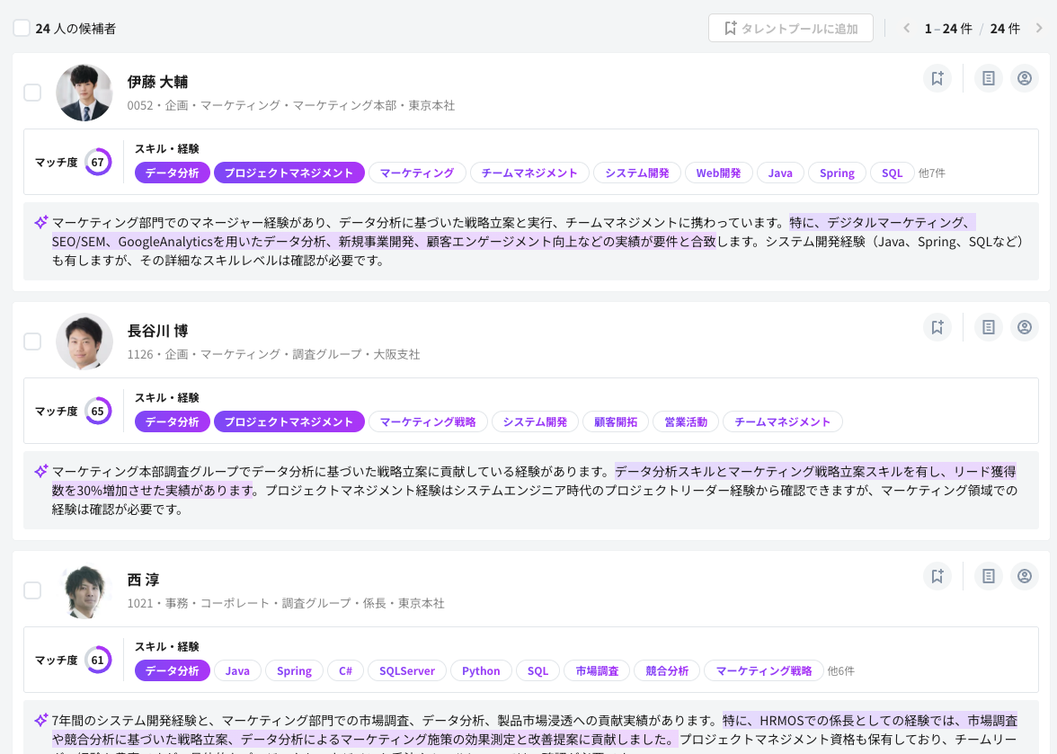The height and width of the screenshot is (754, 1057).
Task: Open document icon for 長谷川 博
Action: click(x=989, y=327)
